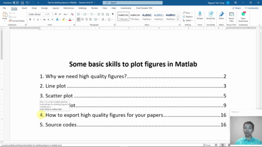Open bullets list dropdown arrow

(x=81, y=14)
